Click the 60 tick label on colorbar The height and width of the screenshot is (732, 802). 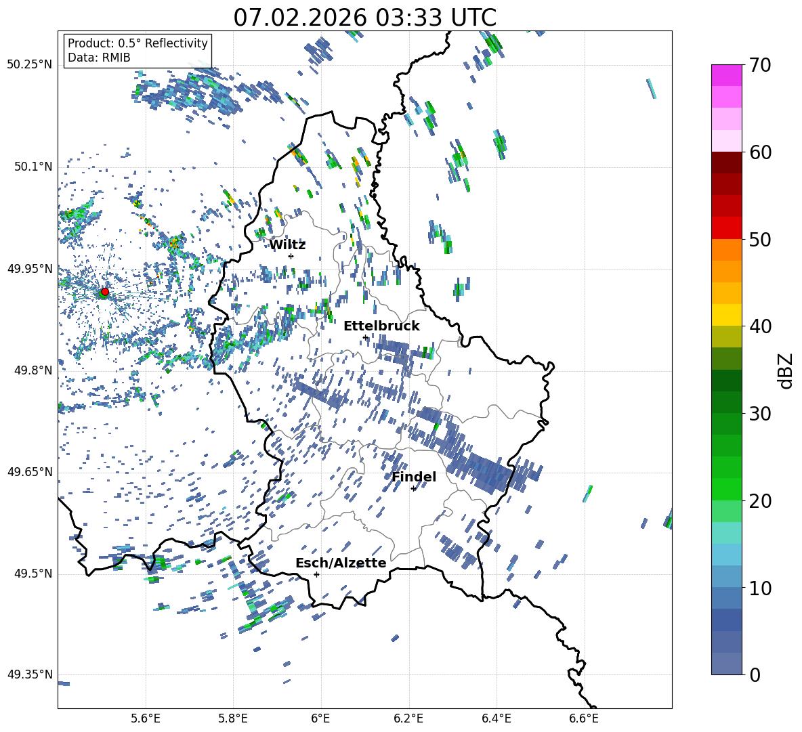761,152
